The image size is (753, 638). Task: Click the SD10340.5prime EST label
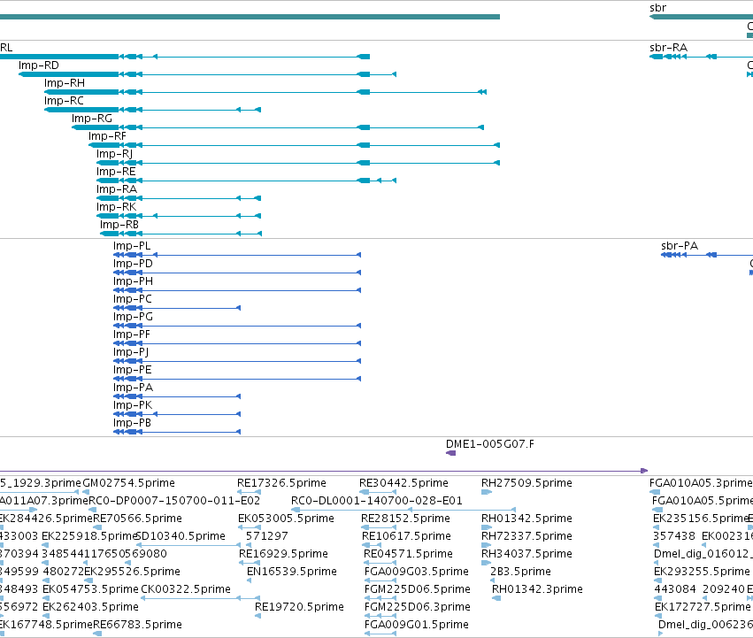coord(181,536)
